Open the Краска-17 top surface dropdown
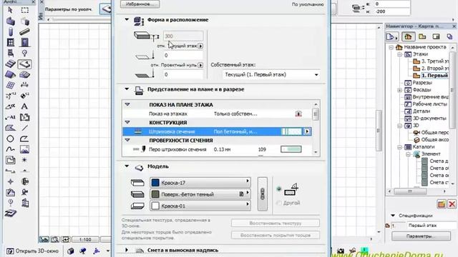Screen dimensions: 458x257 coord(200,183)
